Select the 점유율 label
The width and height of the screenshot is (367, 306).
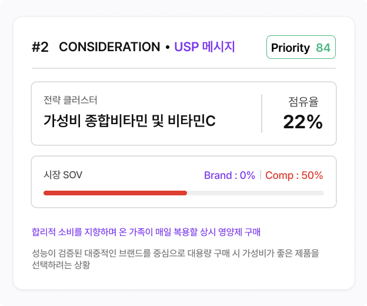303,102
